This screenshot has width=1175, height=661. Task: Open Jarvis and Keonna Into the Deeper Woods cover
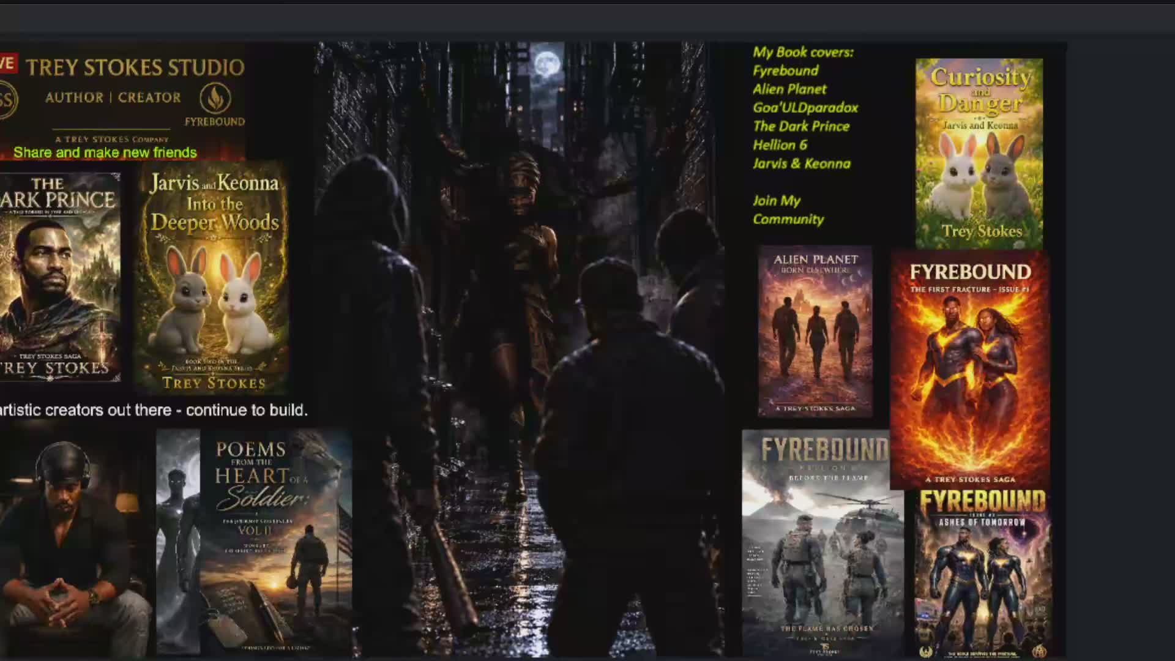(x=212, y=278)
